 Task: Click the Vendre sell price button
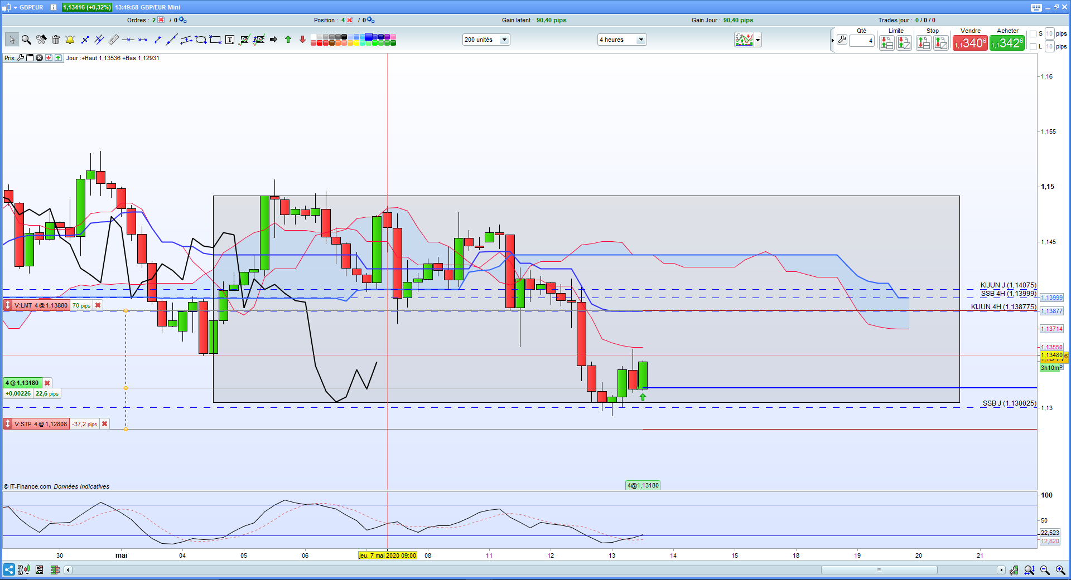[970, 43]
